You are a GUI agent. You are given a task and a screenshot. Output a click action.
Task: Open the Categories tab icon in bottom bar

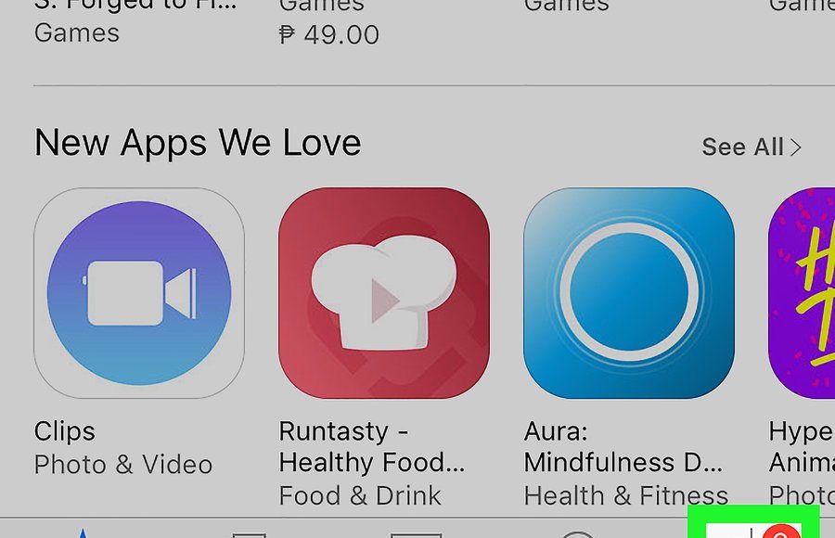(250, 534)
